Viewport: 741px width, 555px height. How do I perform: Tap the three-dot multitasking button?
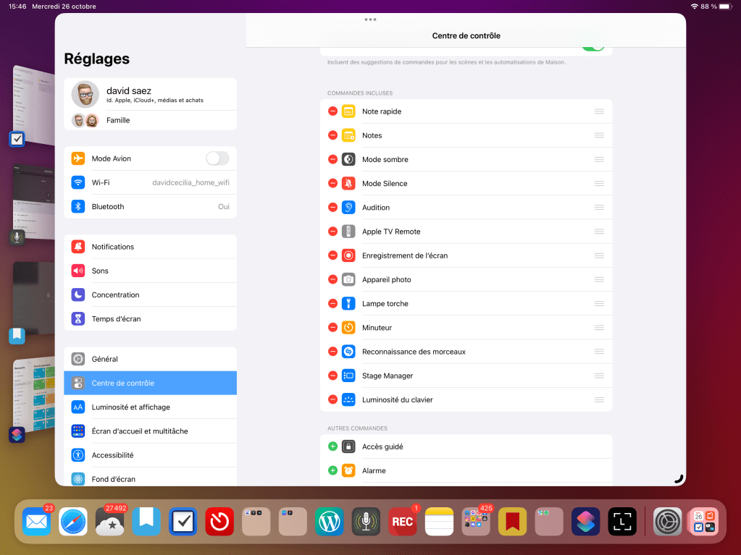370,20
